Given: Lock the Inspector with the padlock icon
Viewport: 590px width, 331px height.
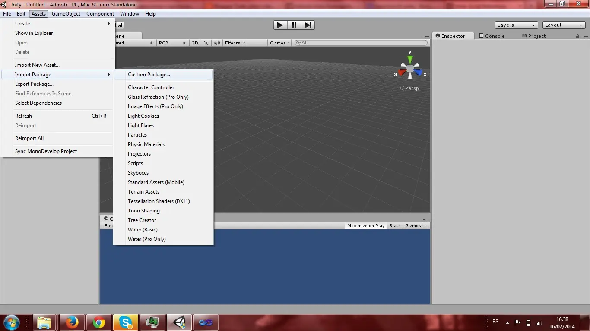Looking at the screenshot, I should tap(577, 37).
